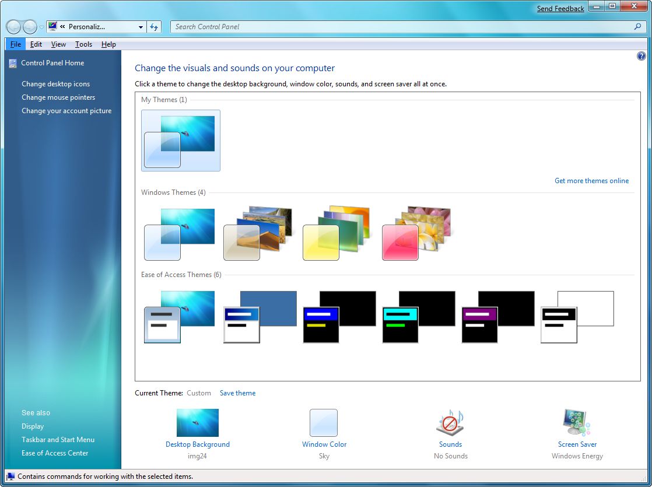Click the Search Control Panel field
The height and width of the screenshot is (487, 652).
tap(402, 27)
